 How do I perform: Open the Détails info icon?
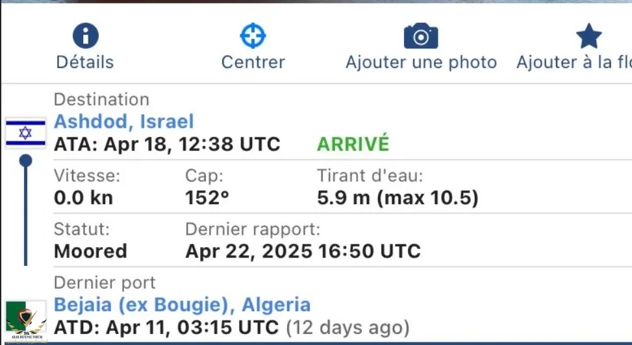pyautogui.click(x=85, y=36)
